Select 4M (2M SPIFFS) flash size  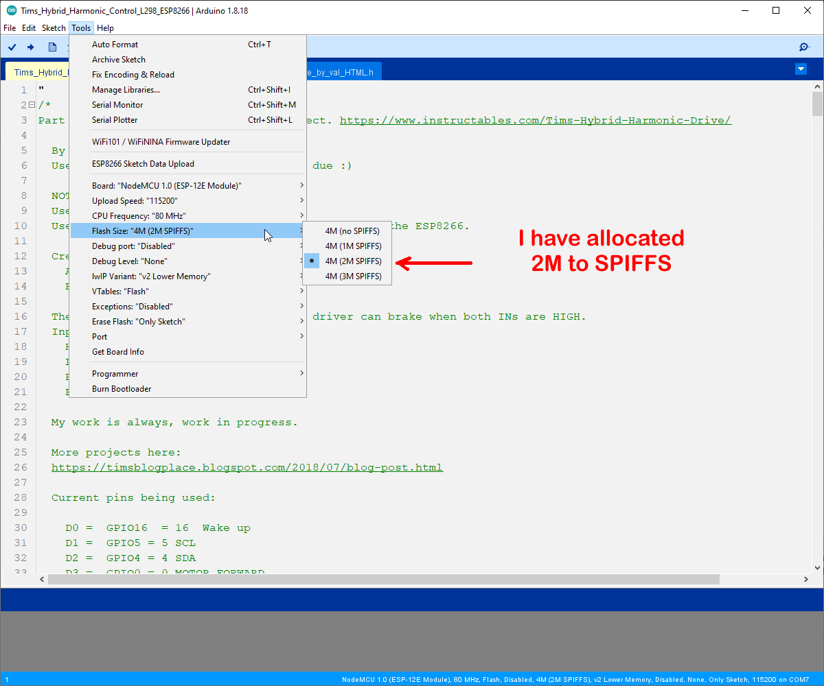pyautogui.click(x=347, y=261)
